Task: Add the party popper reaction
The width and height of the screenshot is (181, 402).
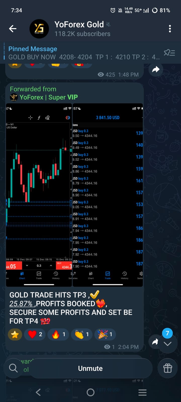Action: point(105,334)
